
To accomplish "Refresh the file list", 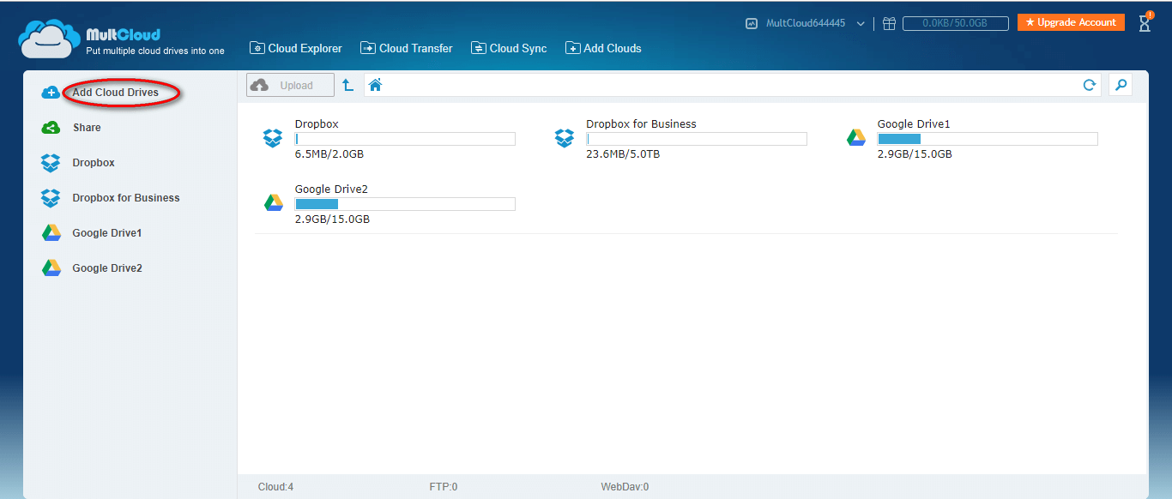I will click(1089, 85).
